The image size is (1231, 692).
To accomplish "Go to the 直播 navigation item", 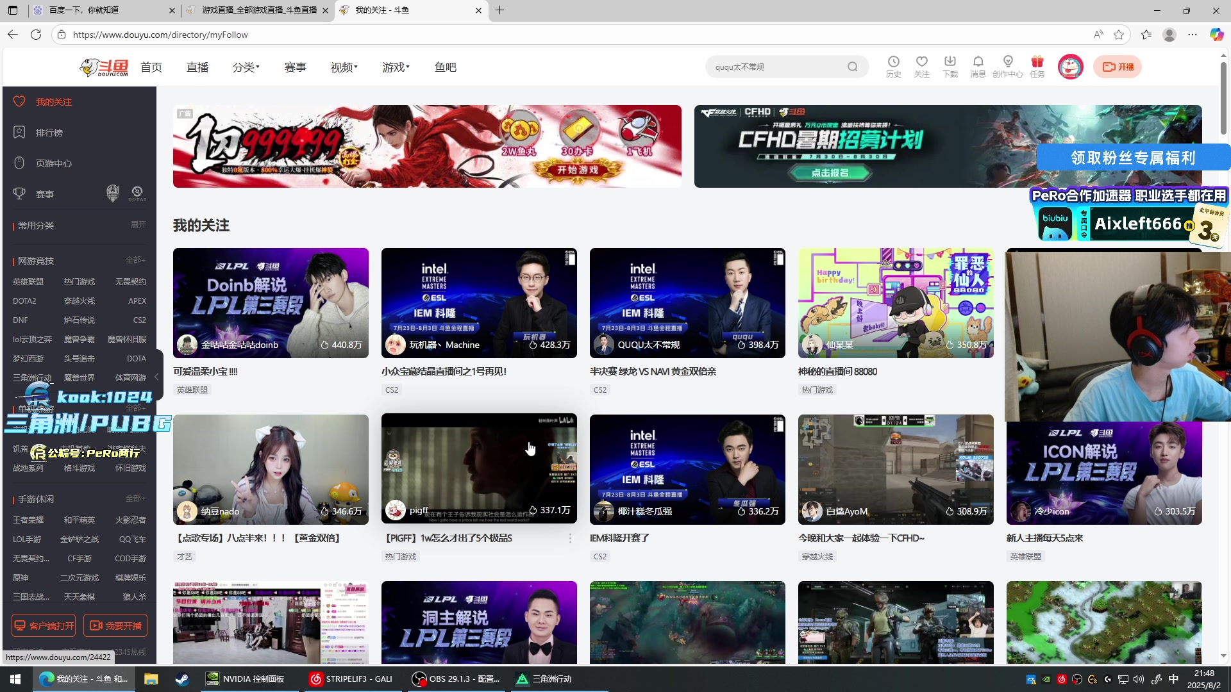I will click(197, 67).
